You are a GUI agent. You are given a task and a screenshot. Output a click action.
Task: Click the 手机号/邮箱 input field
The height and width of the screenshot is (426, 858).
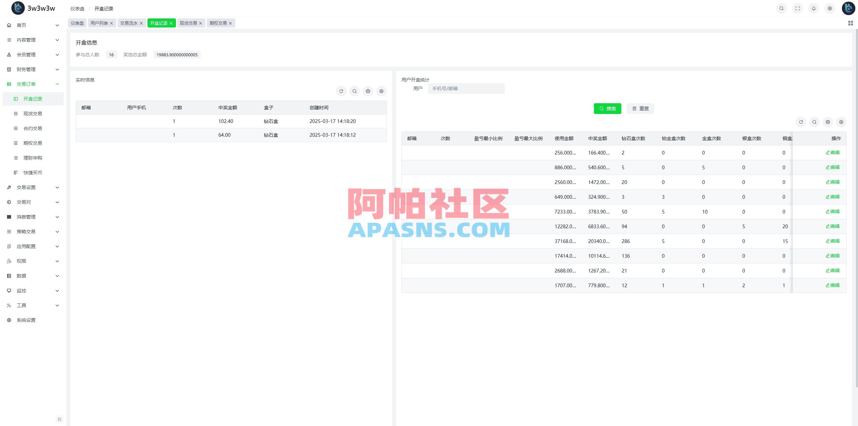click(466, 88)
